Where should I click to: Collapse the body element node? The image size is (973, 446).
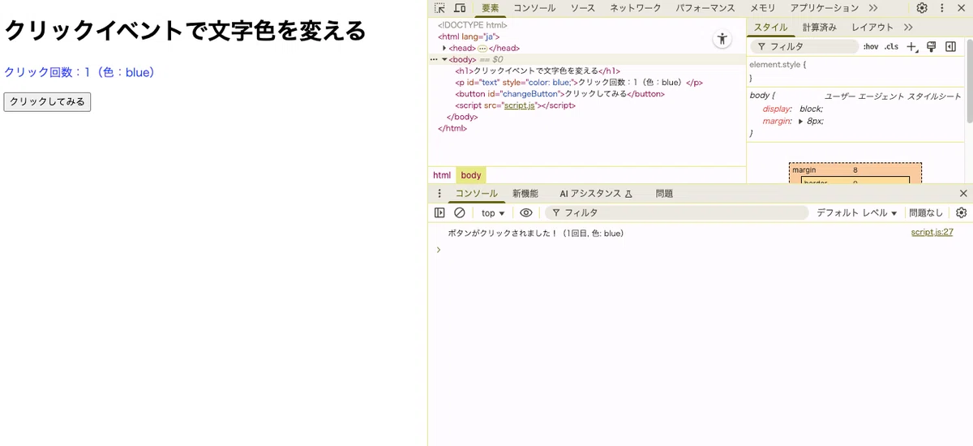pos(444,60)
